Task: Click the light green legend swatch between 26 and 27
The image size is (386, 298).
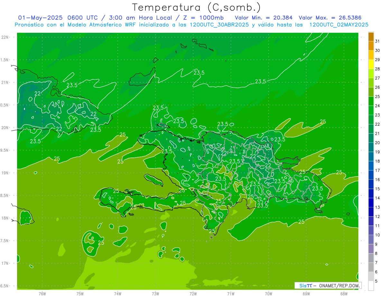Action: coord(371,83)
